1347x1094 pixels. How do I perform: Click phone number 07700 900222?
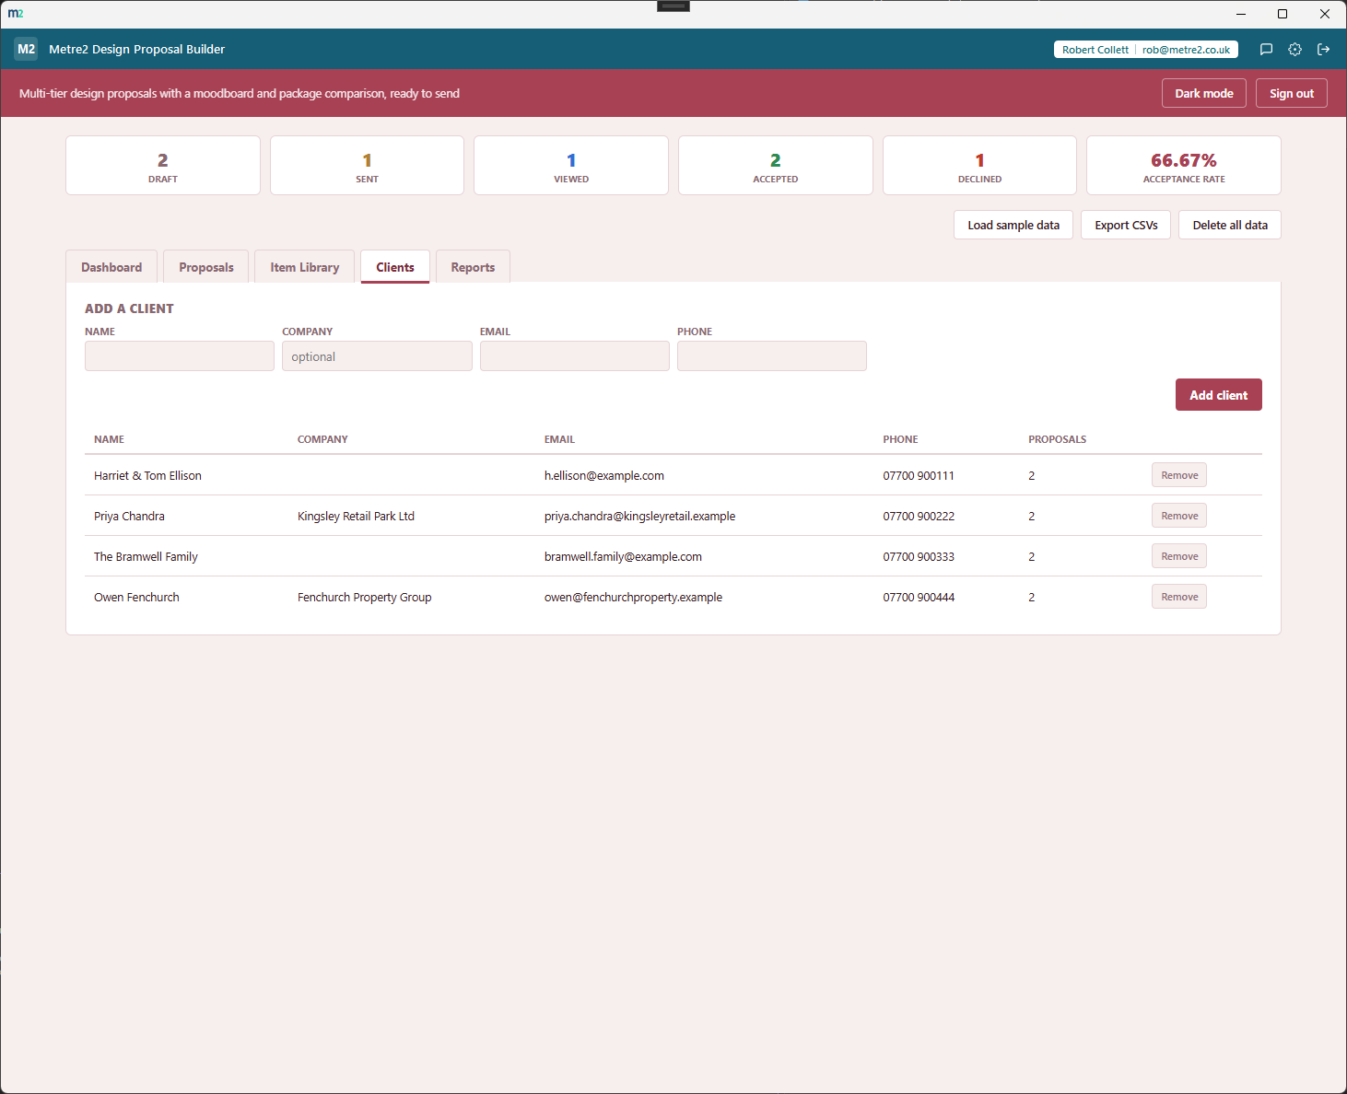coord(919,517)
